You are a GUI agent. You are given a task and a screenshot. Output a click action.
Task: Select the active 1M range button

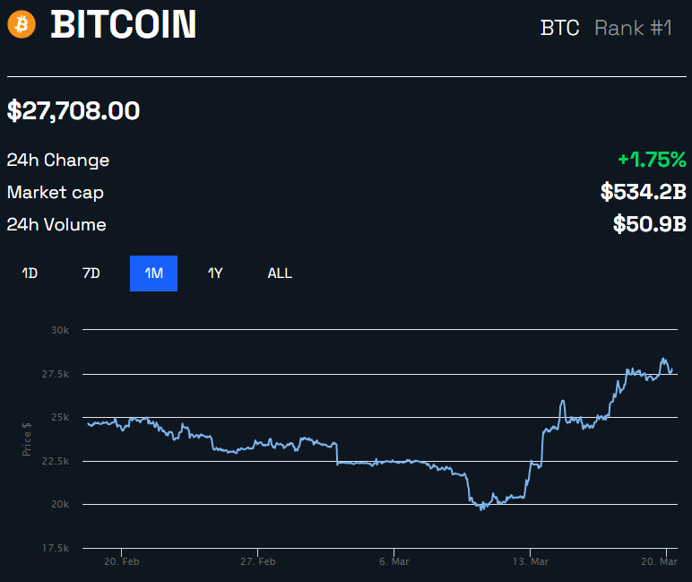click(153, 274)
